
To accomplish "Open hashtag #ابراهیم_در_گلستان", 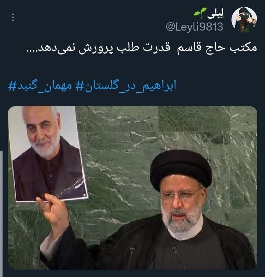I will click(126, 86).
